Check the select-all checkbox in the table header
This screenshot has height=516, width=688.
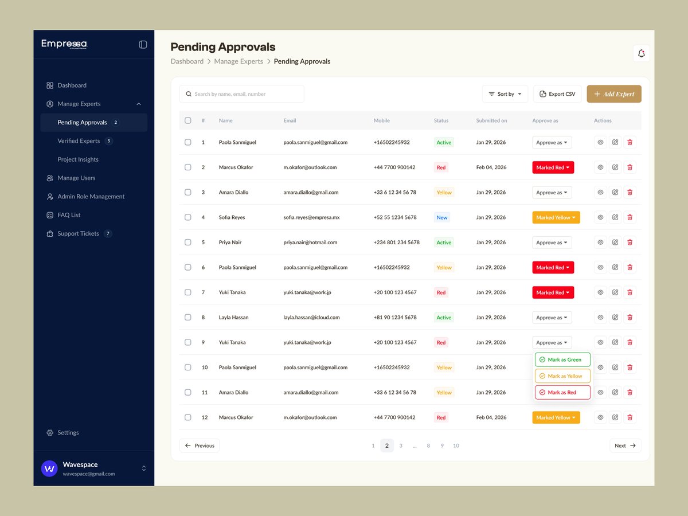point(187,120)
